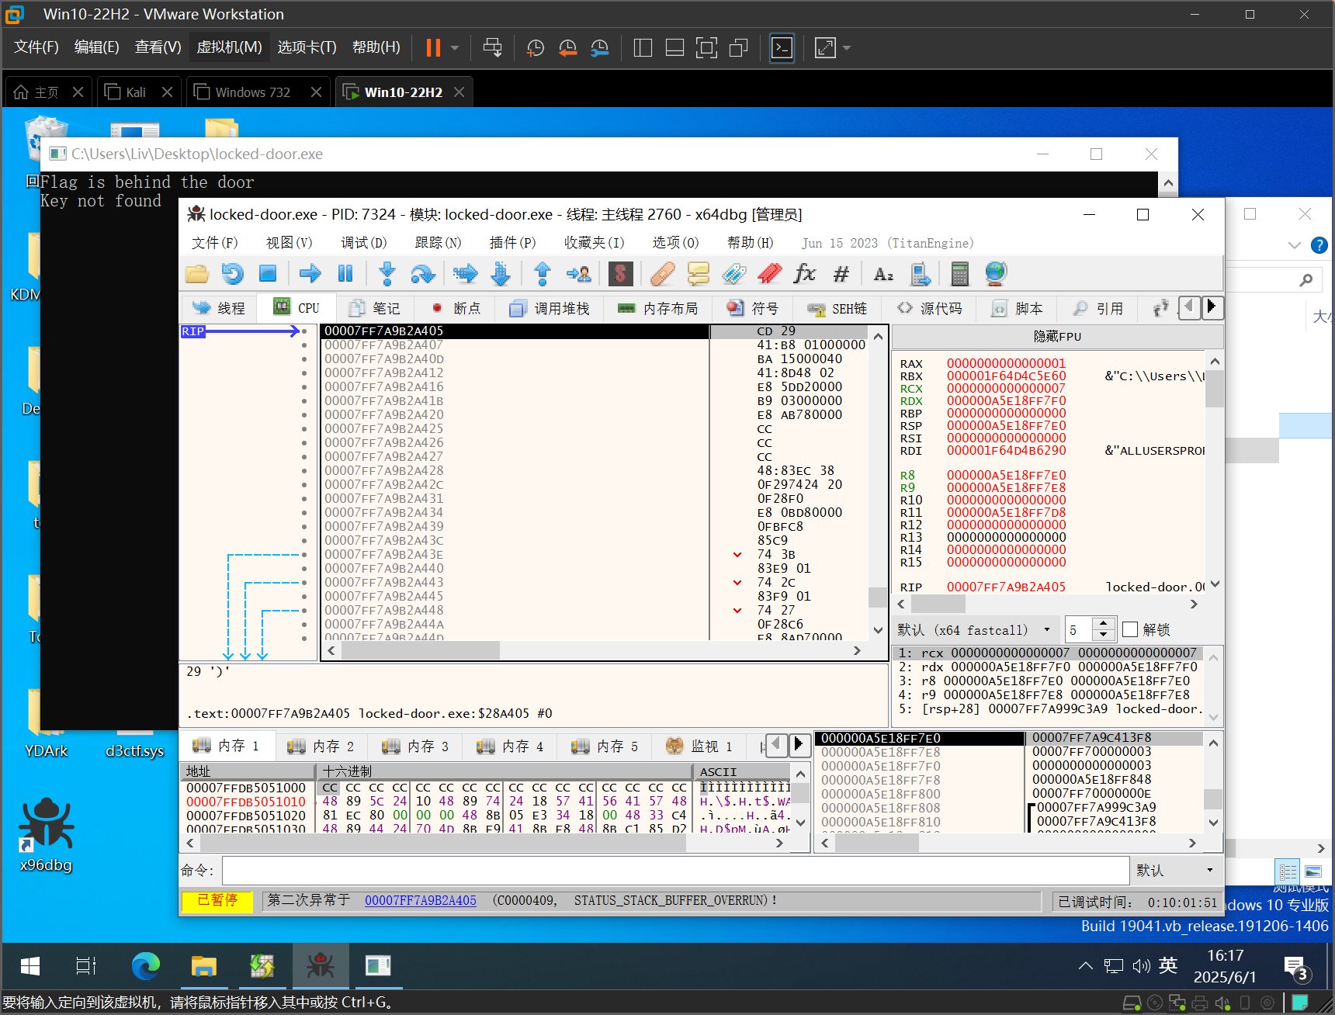Open the 调试(D) menu in x64dbg

coord(363,243)
